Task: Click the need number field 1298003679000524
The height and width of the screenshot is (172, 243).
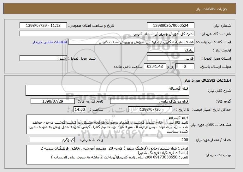Action: (x=171, y=26)
